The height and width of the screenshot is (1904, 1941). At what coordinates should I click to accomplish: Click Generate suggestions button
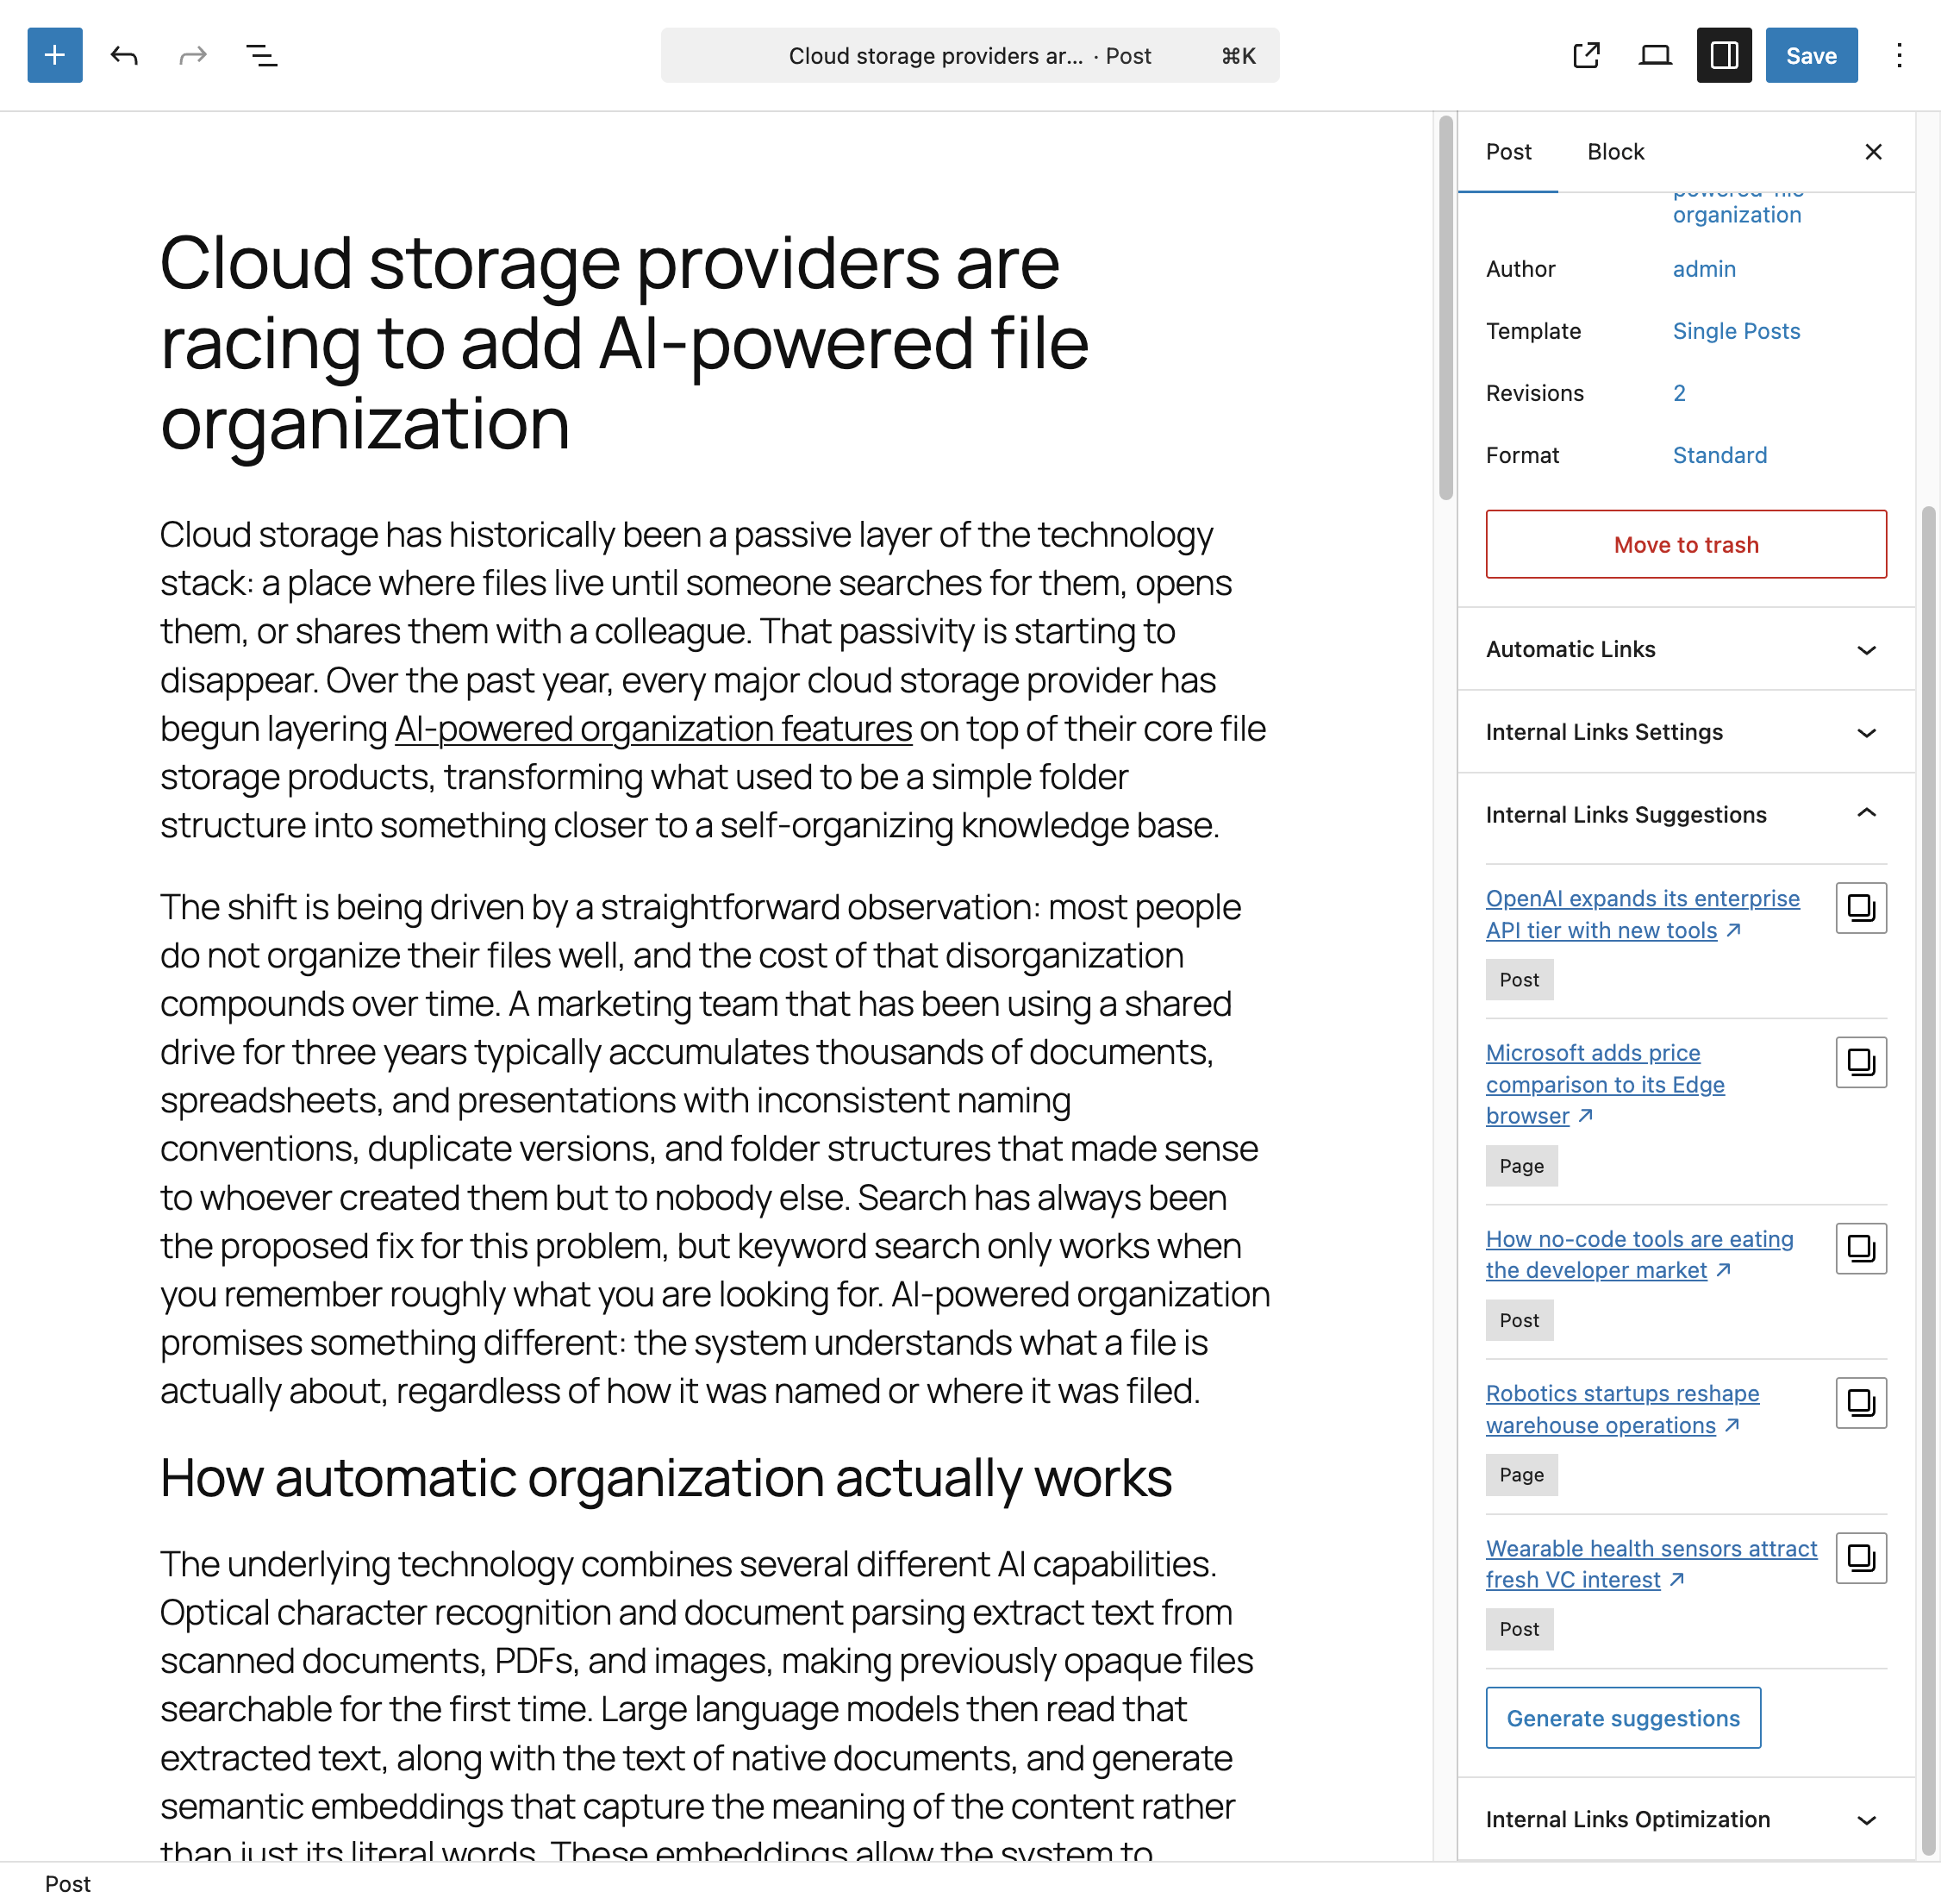pos(1623,1718)
